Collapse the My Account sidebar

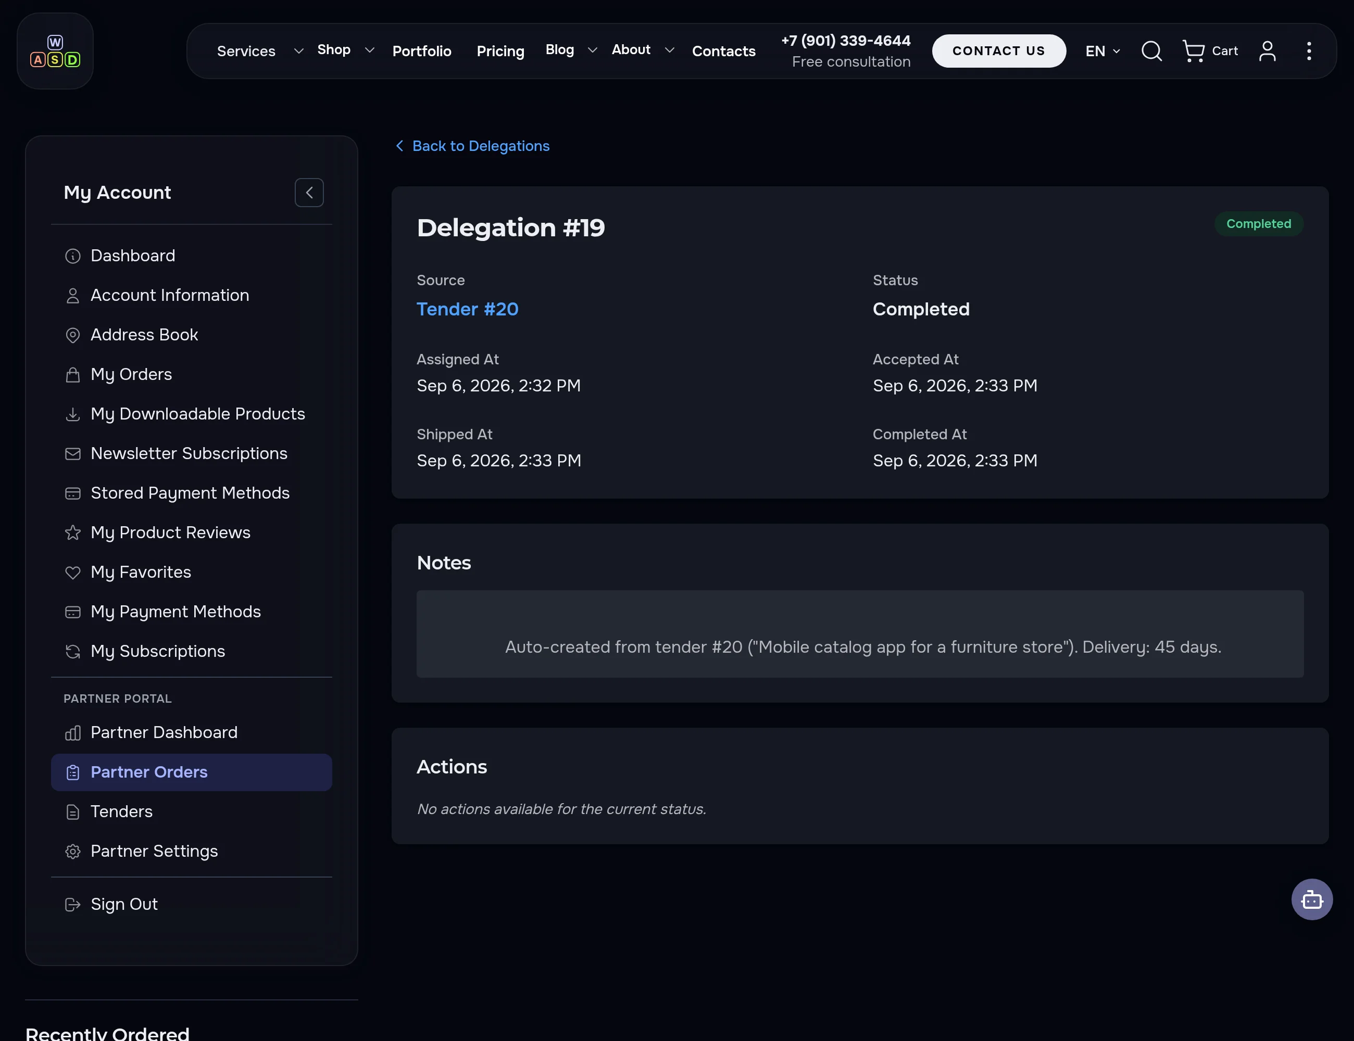click(309, 193)
